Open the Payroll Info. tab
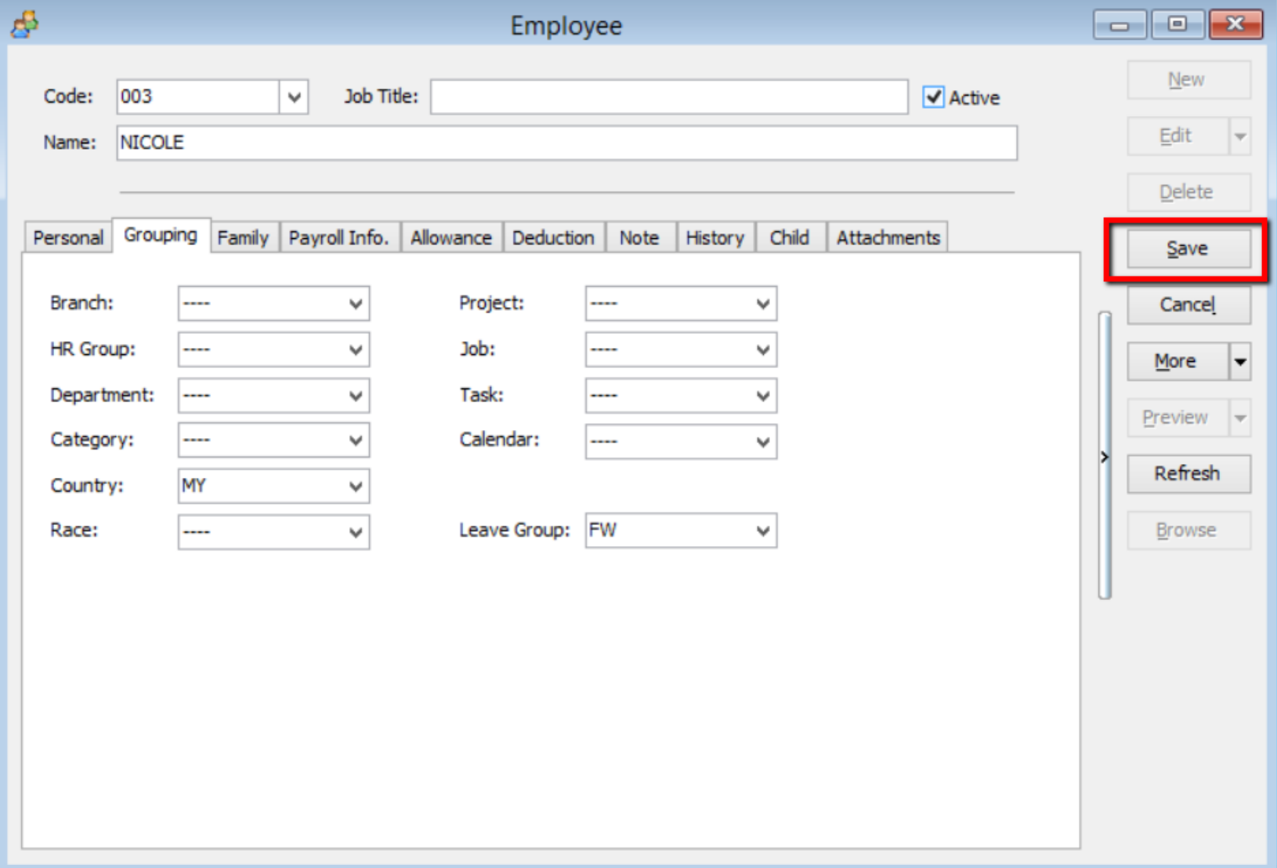This screenshot has width=1277, height=868. 339,237
